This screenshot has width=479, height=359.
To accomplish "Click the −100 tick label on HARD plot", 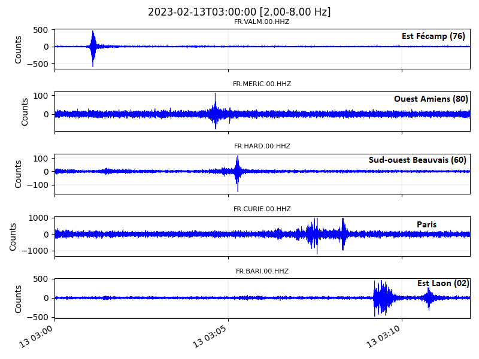I will click(37, 185).
